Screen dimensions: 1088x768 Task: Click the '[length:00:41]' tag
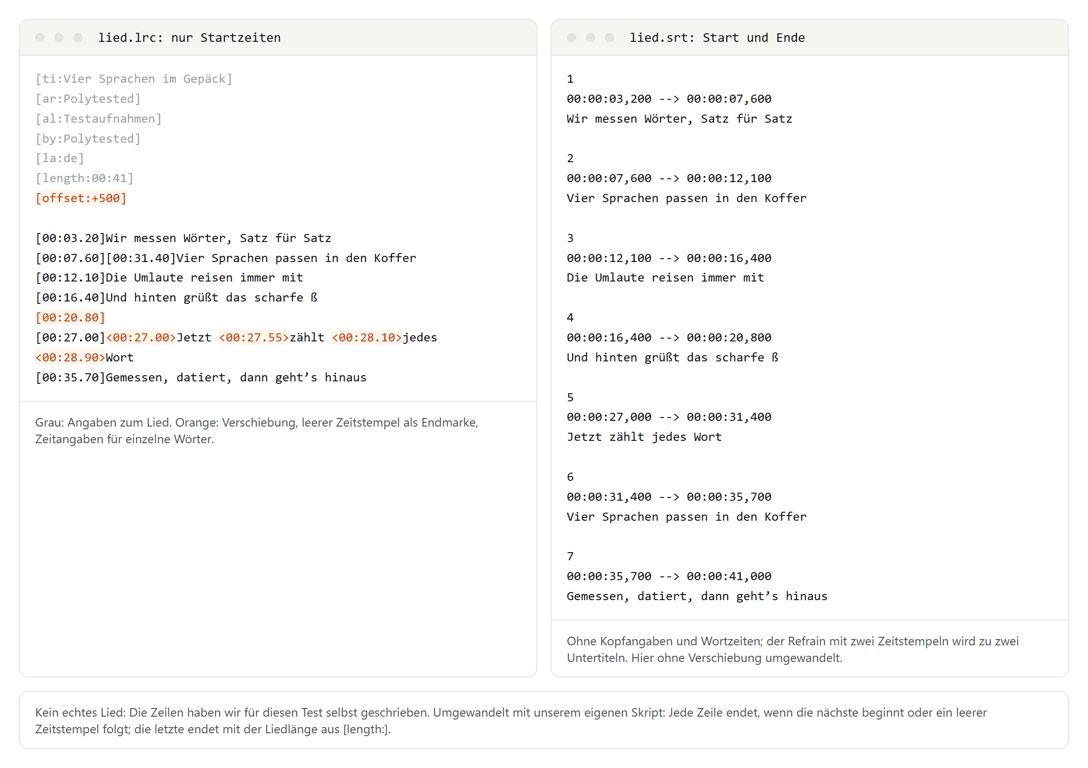85,178
